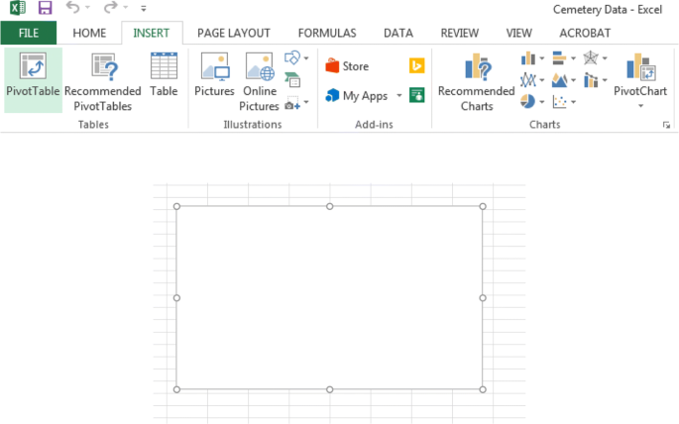The height and width of the screenshot is (424, 679).
Task: Open the Office Store add-in
Action: point(347,66)
